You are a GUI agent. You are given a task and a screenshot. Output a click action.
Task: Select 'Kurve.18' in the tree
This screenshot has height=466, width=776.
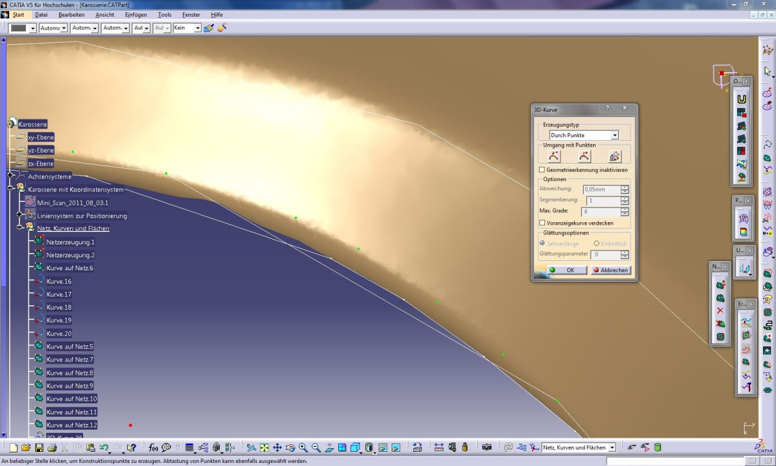59,307
